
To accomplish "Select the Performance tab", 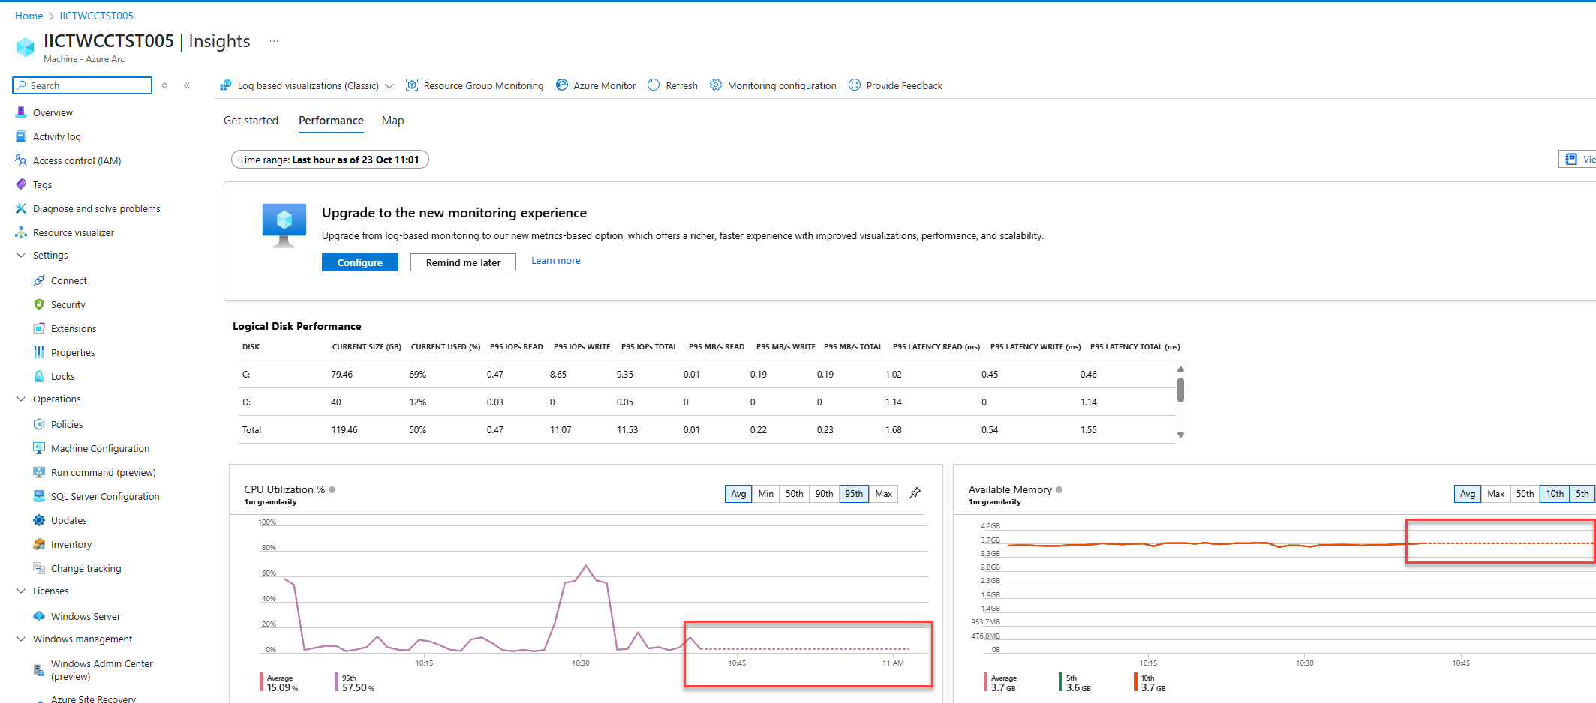I will (331, 121).
